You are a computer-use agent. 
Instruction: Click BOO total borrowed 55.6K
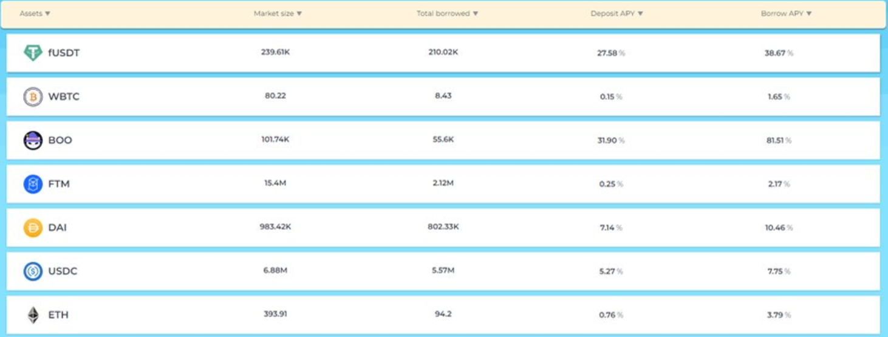point(443,140)
